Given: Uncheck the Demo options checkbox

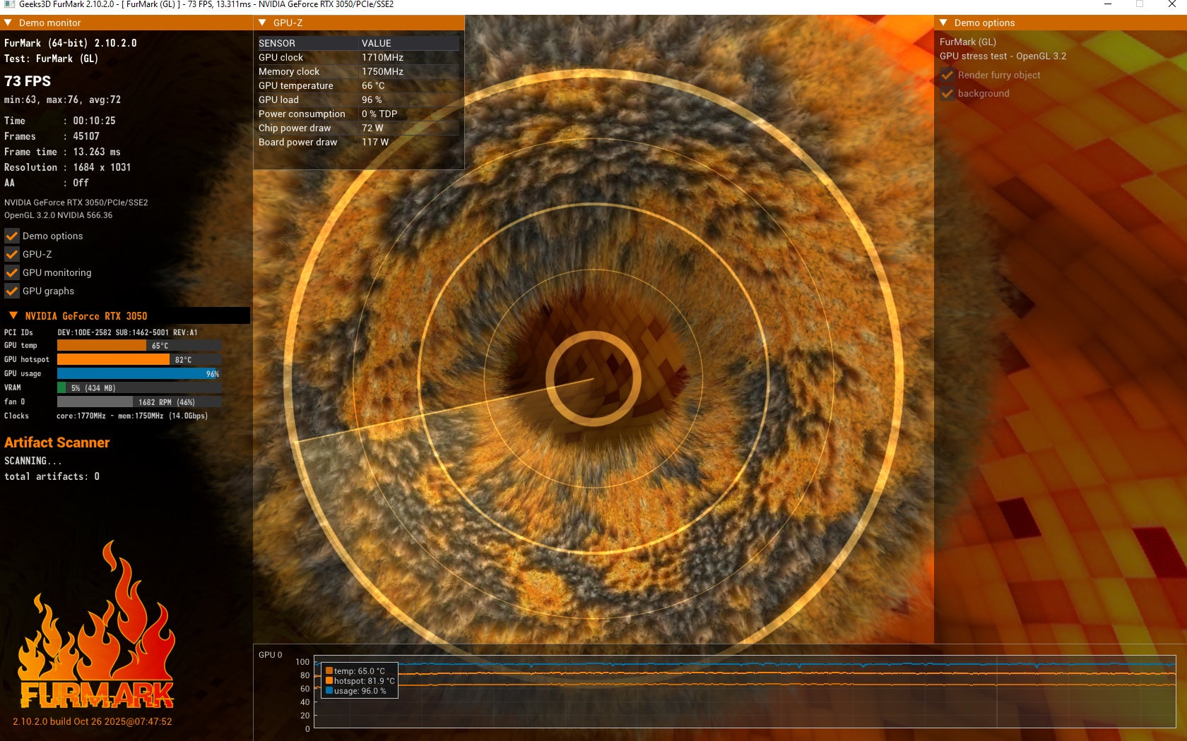Looking at the screenshot, I should [x=12, y=236].
